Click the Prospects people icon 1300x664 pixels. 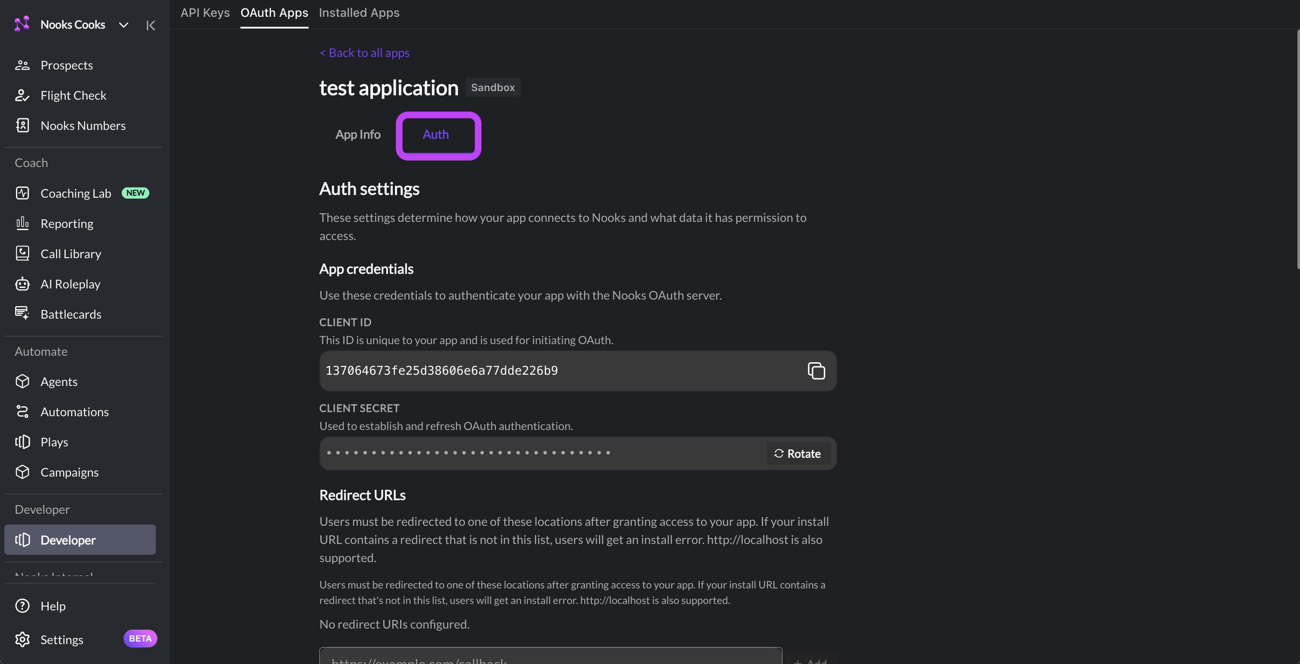click(x=22, y=65)
